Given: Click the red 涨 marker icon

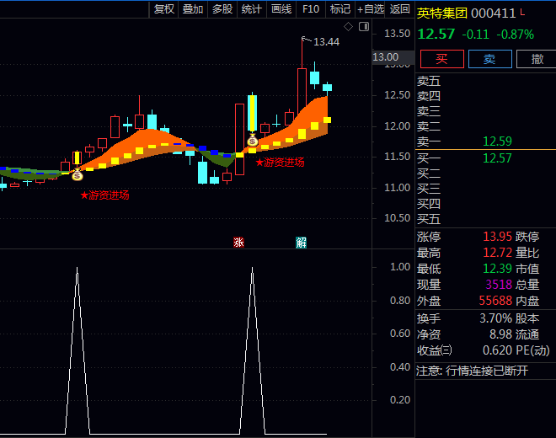Looking at the screenshot, I should tap(238, 243).
